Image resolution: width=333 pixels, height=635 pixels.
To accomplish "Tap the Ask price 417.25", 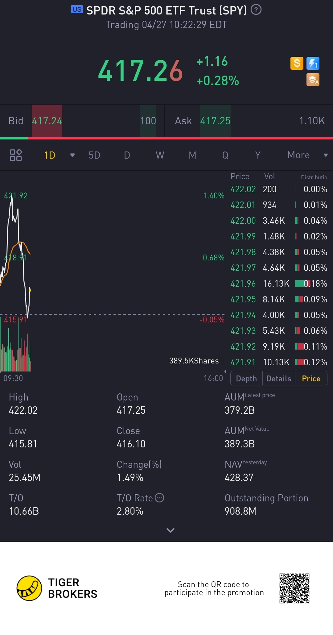I will coord(215,121).
